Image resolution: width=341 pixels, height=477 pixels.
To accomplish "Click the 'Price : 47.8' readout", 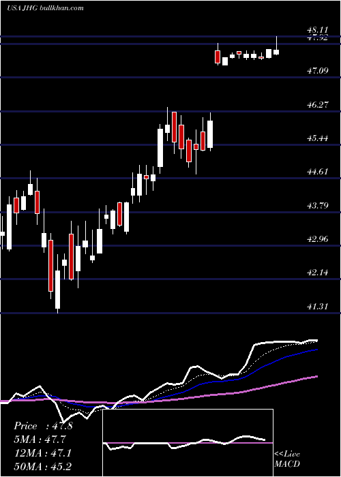I will tap(43, 426).
